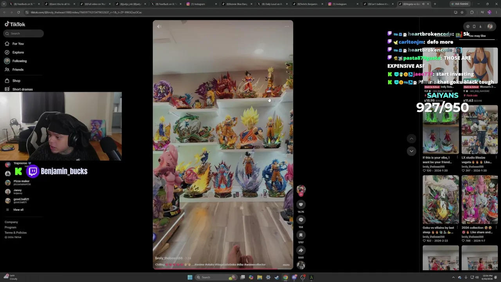Share the video using the arrow icon

(x=301, y=250)
